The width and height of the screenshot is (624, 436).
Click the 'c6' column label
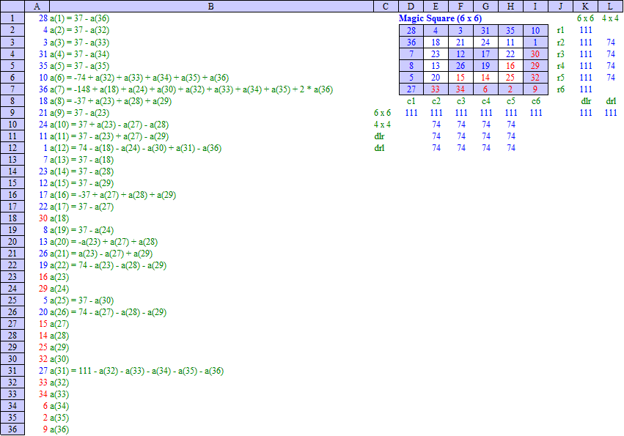[536, 101]
